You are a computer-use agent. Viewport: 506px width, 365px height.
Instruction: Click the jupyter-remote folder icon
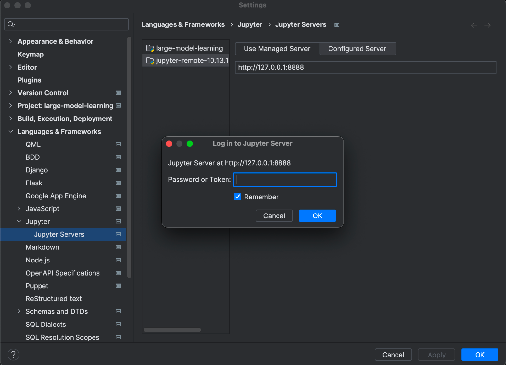150,61
